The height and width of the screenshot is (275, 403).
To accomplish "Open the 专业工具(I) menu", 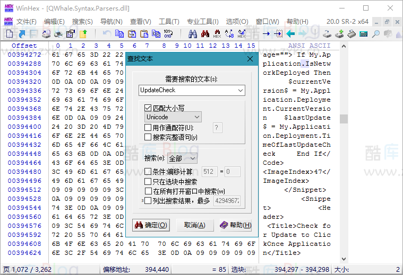I will coord(202,22).
